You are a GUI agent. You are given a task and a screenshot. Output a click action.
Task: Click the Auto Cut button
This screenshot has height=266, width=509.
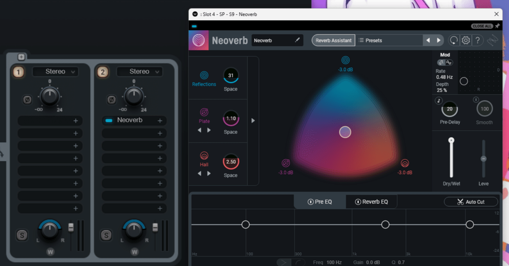[471, 202]
